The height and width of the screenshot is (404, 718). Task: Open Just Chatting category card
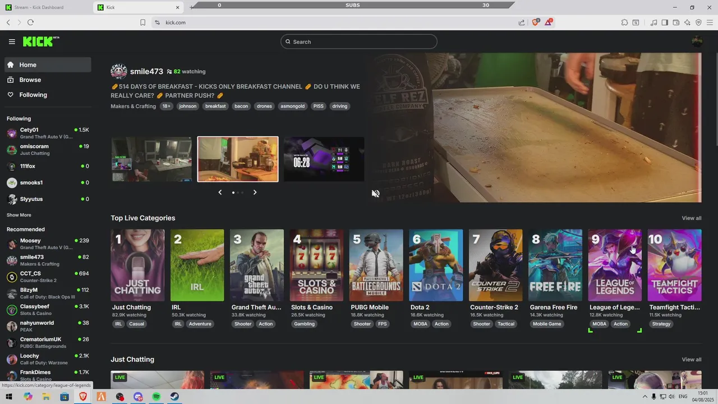(x=137, y=265)
